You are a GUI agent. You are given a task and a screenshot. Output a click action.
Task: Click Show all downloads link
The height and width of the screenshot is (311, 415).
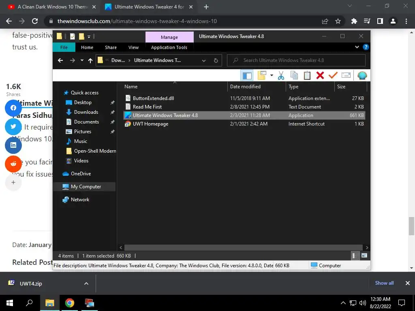pyautogui.click(x=384, y=283)
